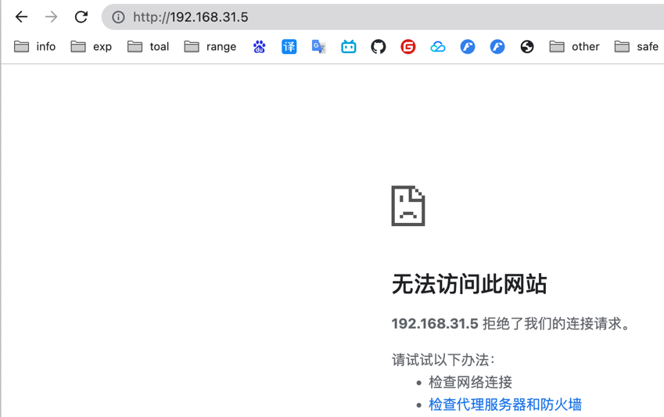Open the blue 译 translate bookmark

coord(289,47)
